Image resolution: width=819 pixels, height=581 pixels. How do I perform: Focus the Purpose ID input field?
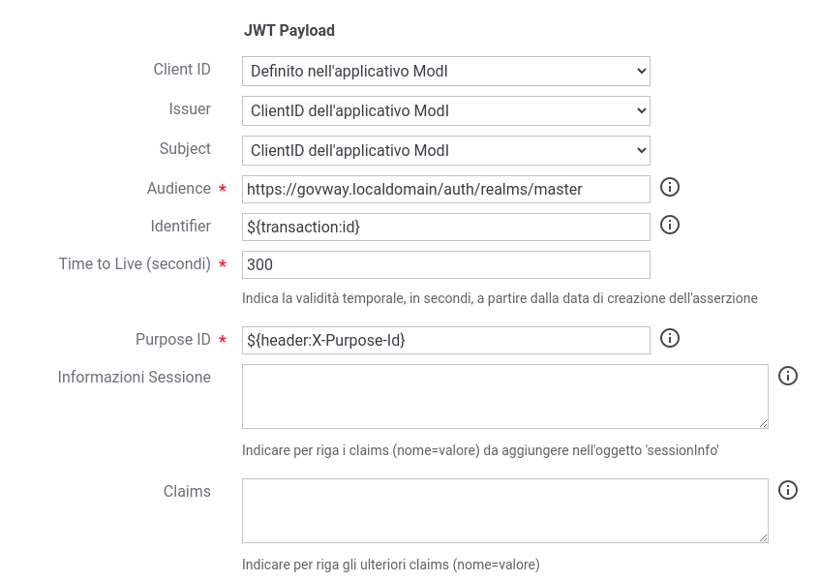(x=445, y=340)
